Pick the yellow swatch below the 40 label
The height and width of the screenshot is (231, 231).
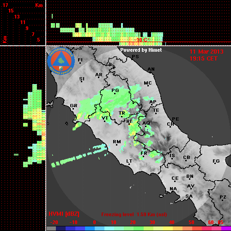(x=168, y=228)
